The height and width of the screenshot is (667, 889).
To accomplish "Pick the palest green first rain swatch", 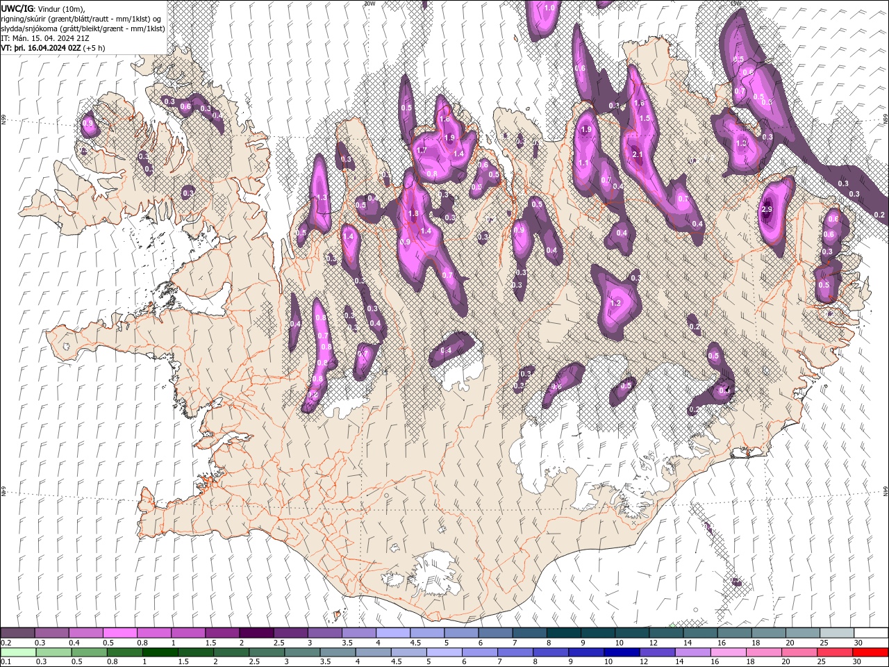I will tap(17, 652).
